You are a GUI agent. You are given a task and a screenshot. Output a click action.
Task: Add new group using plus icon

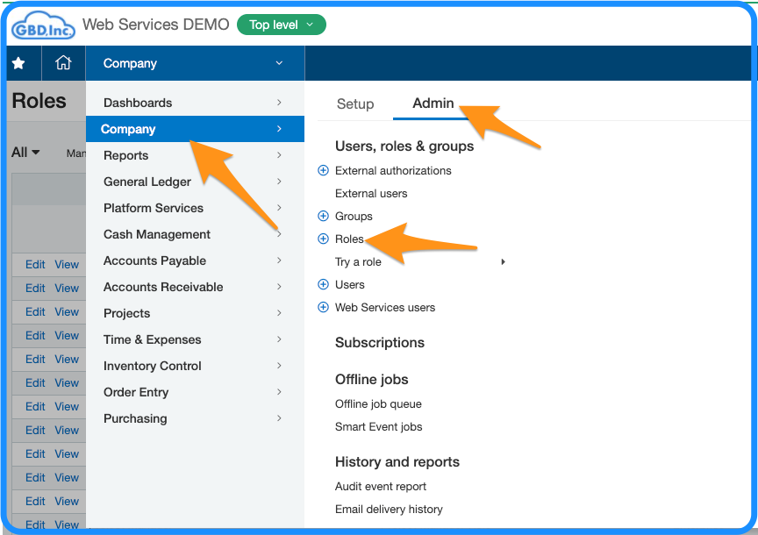tap(323, 216)
